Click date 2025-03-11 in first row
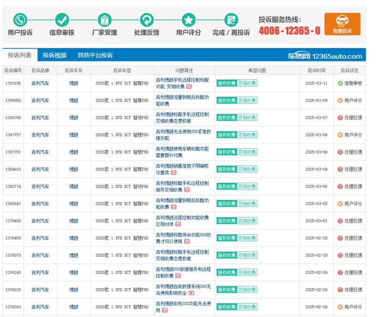The image size is (382, 317). tap(317, 83)
